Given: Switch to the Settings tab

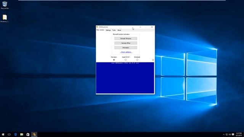Looking at the screenshot, I should pyautogui.click(x=108, y=30).
